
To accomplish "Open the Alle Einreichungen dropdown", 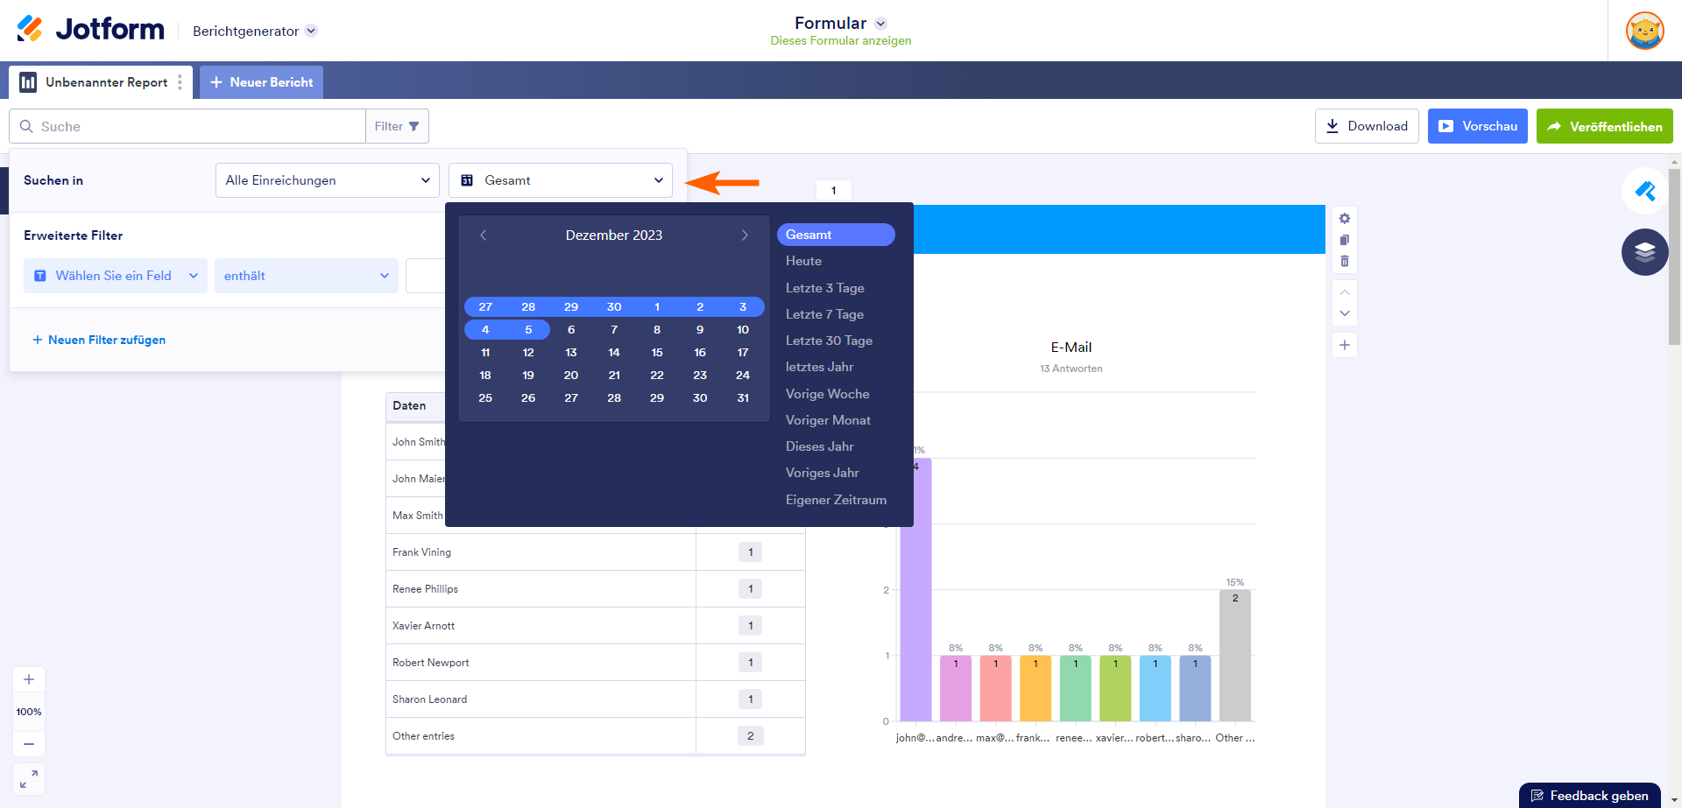I will coord(327,180).
